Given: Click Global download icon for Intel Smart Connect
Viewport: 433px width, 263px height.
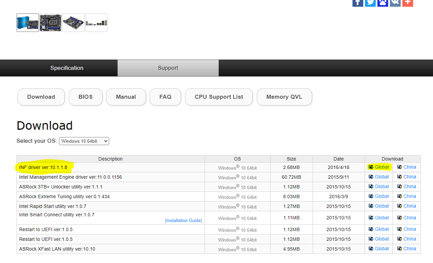Looking at the screenshot, I should 371,218.
